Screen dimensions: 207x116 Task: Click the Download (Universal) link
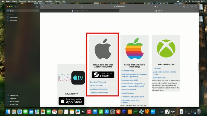click(98, 82)
